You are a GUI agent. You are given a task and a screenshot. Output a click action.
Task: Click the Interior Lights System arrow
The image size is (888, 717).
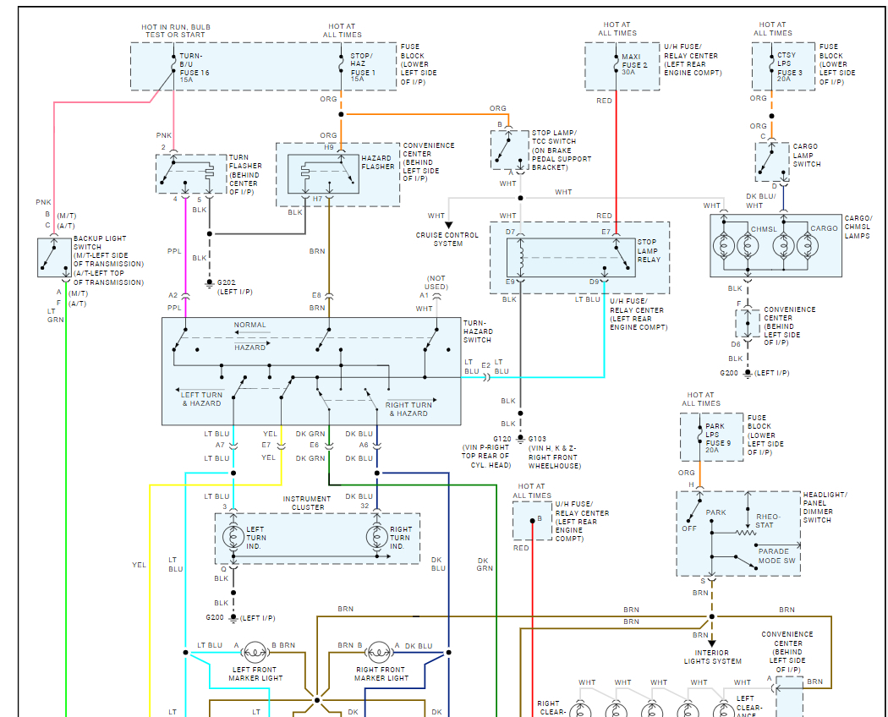point(712,643)
